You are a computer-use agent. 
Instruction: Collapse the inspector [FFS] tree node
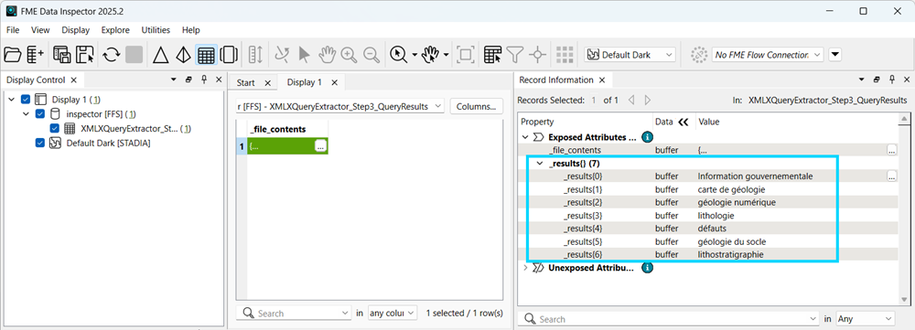point(26,113)
